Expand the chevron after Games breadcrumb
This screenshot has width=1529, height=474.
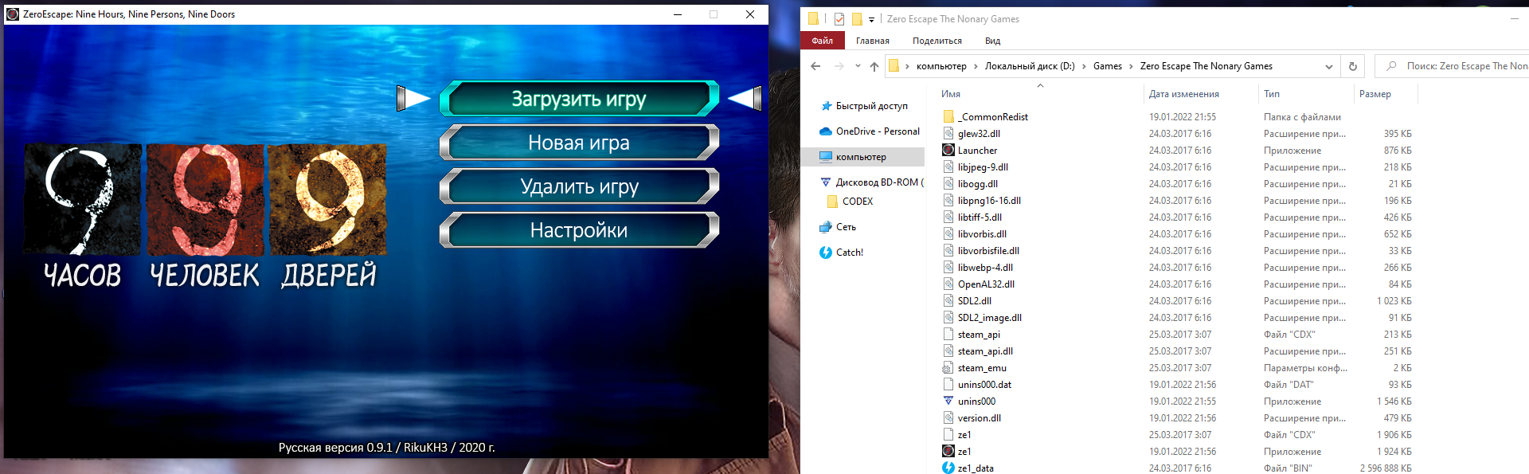(x=1131, y=66)
